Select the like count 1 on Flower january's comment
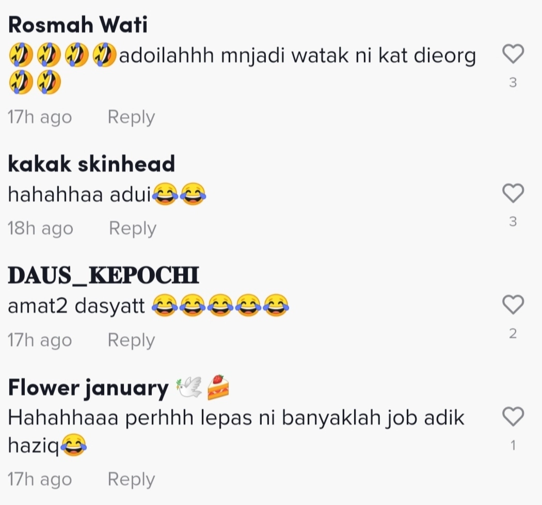Screen dimensions: 542x505 coord(513,445)
